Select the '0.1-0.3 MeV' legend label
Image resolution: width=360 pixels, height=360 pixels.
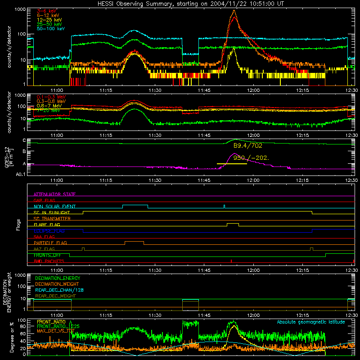[x=51, y=97]
